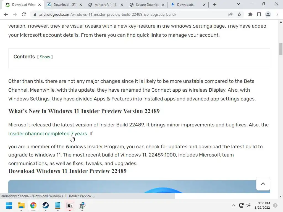Open 'Insider channel completed 7 years' link

tap(48, 134)
